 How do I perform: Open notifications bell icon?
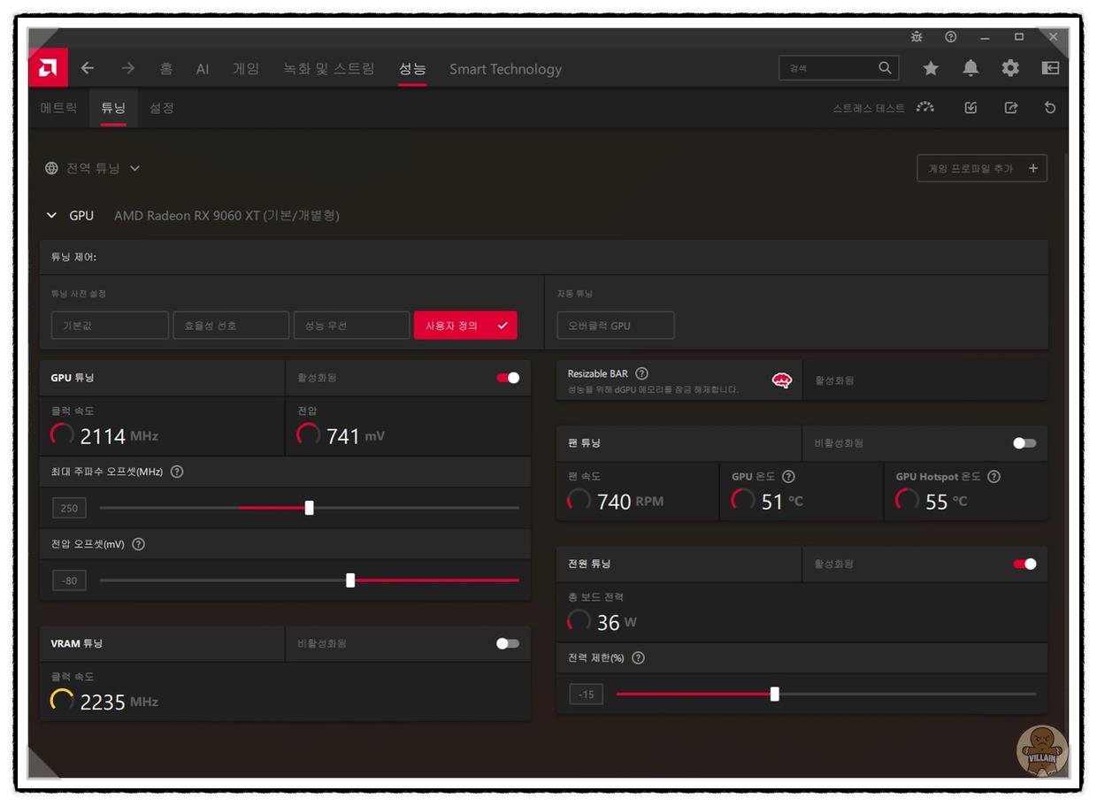coord(970,68)
